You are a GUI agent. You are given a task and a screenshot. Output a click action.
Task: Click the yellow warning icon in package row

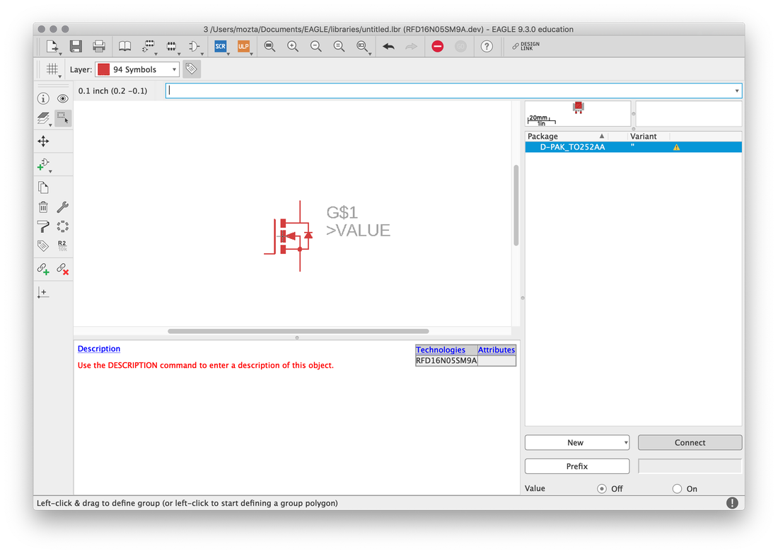(x=676, y=147)
